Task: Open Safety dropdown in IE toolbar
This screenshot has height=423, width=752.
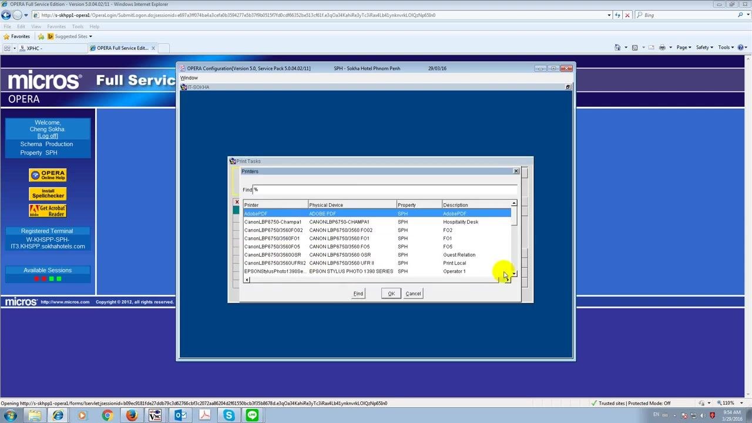Action: point(704,48)
